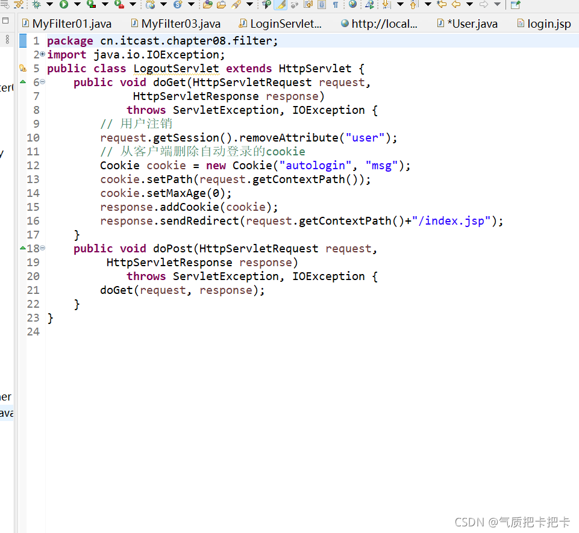Click override marker beside line 6
This screenshot has width=579, height=533.
click(x=23, y=81)
